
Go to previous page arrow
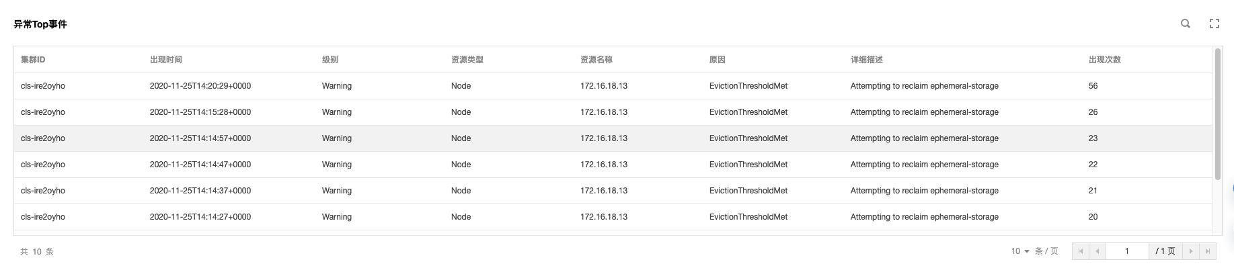(x=1097, y=251)
